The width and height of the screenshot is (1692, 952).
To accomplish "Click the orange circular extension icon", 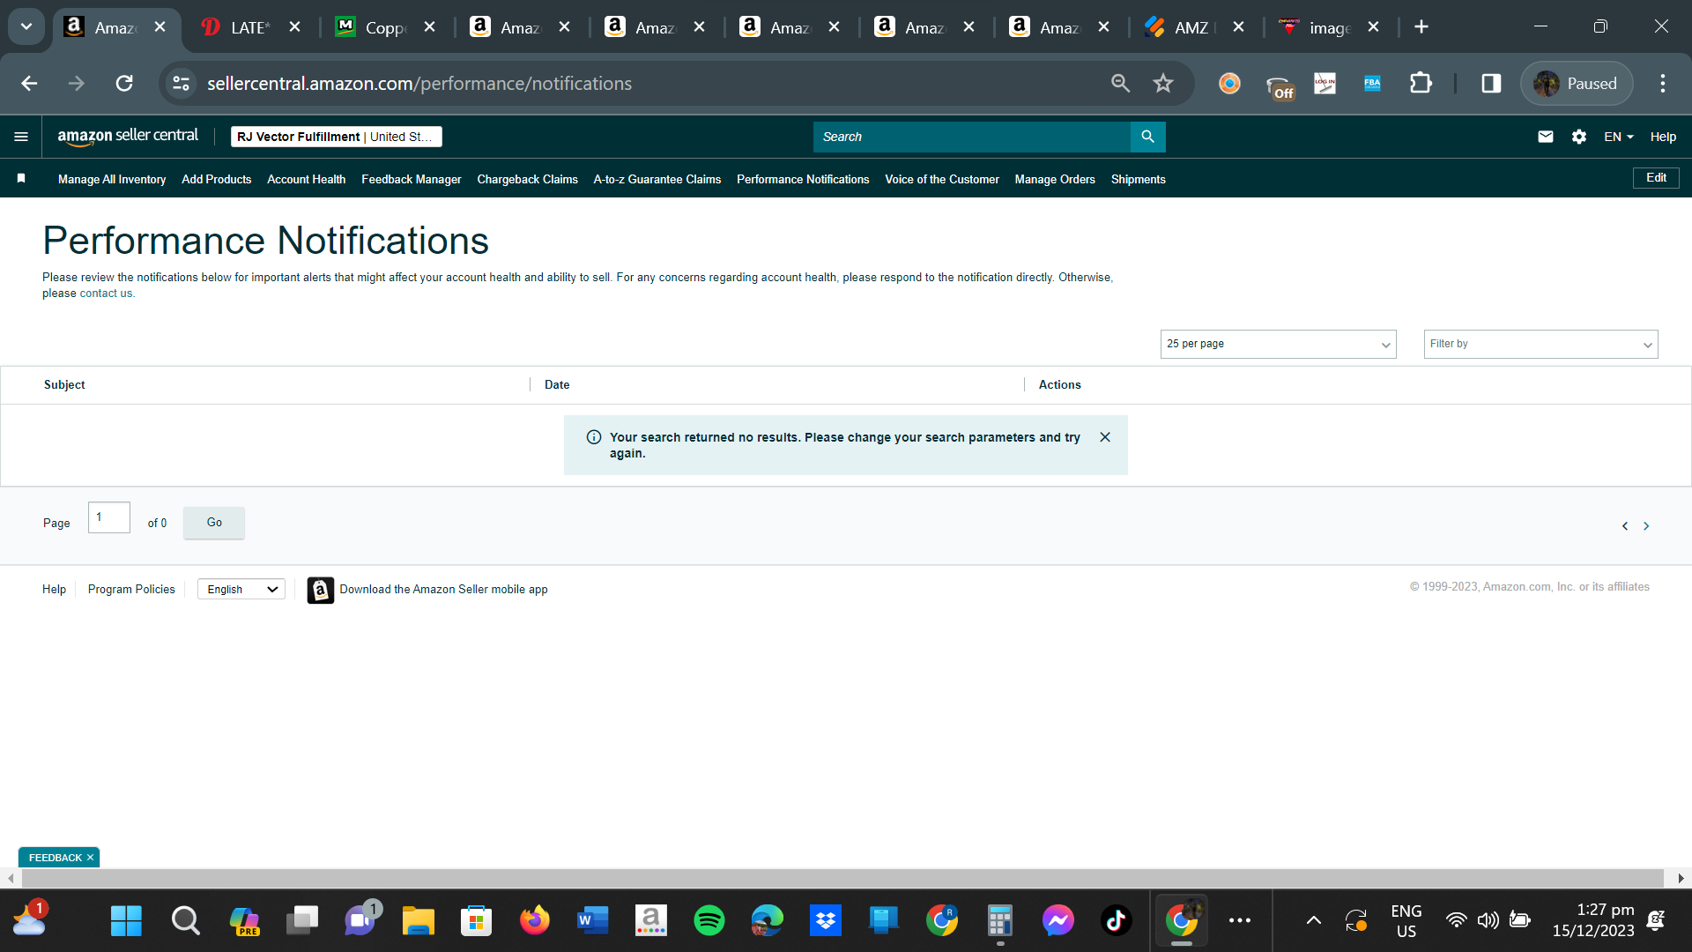I will pyautogui.click(x=1229, y=84).
